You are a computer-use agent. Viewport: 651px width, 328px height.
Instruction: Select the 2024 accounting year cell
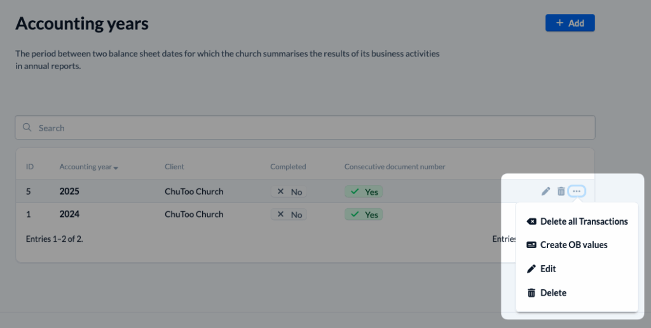(x=69, y=214)
